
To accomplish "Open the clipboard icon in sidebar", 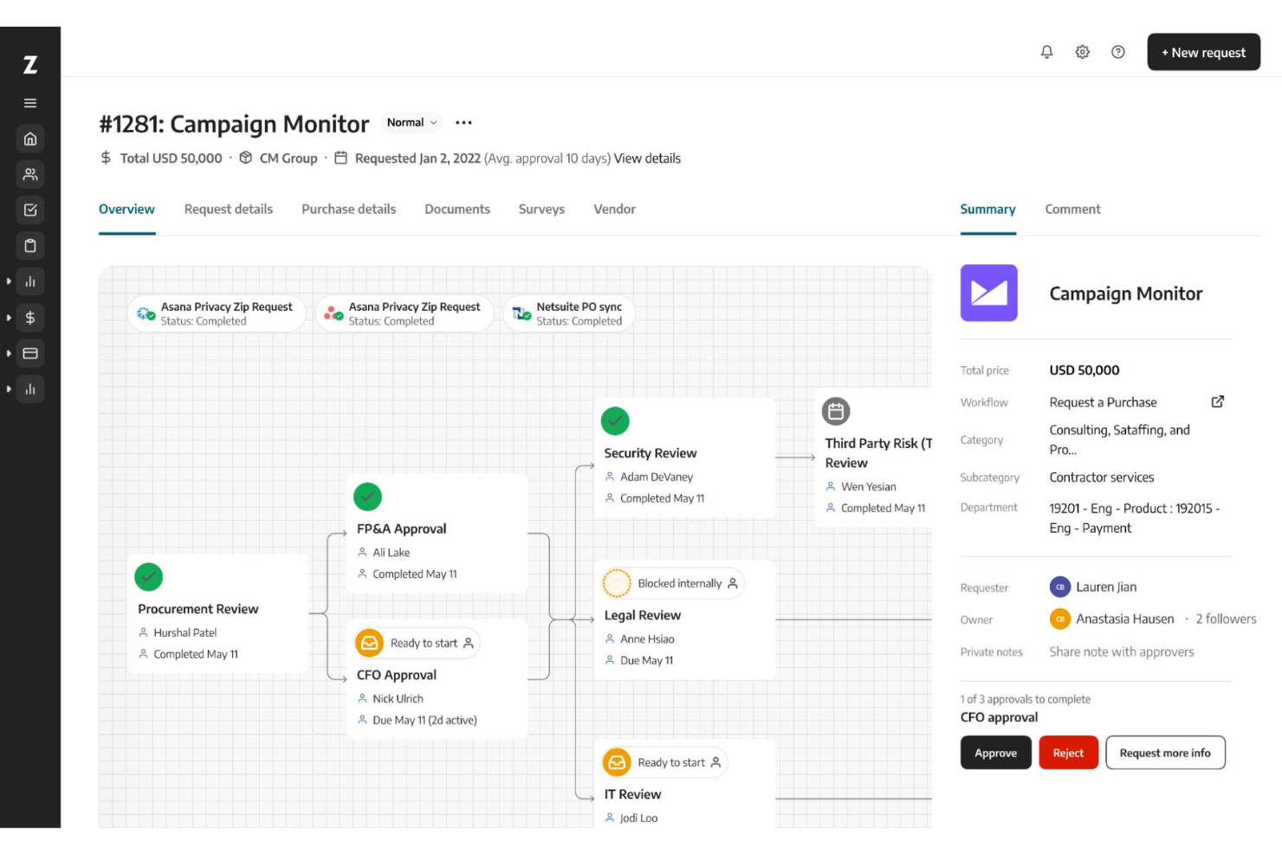I will click(x=30, y=246).
